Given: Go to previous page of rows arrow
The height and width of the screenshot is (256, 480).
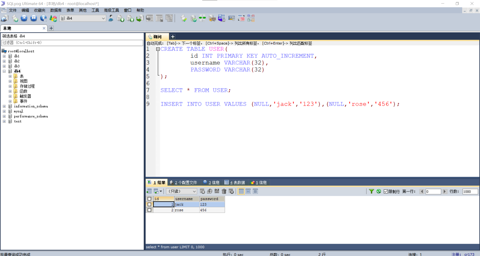Looking at the screenshot, I should (x=422, y=191).
